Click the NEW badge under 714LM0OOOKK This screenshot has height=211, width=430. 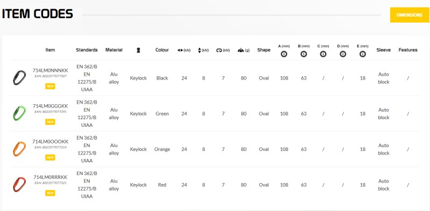pos(50,157)
